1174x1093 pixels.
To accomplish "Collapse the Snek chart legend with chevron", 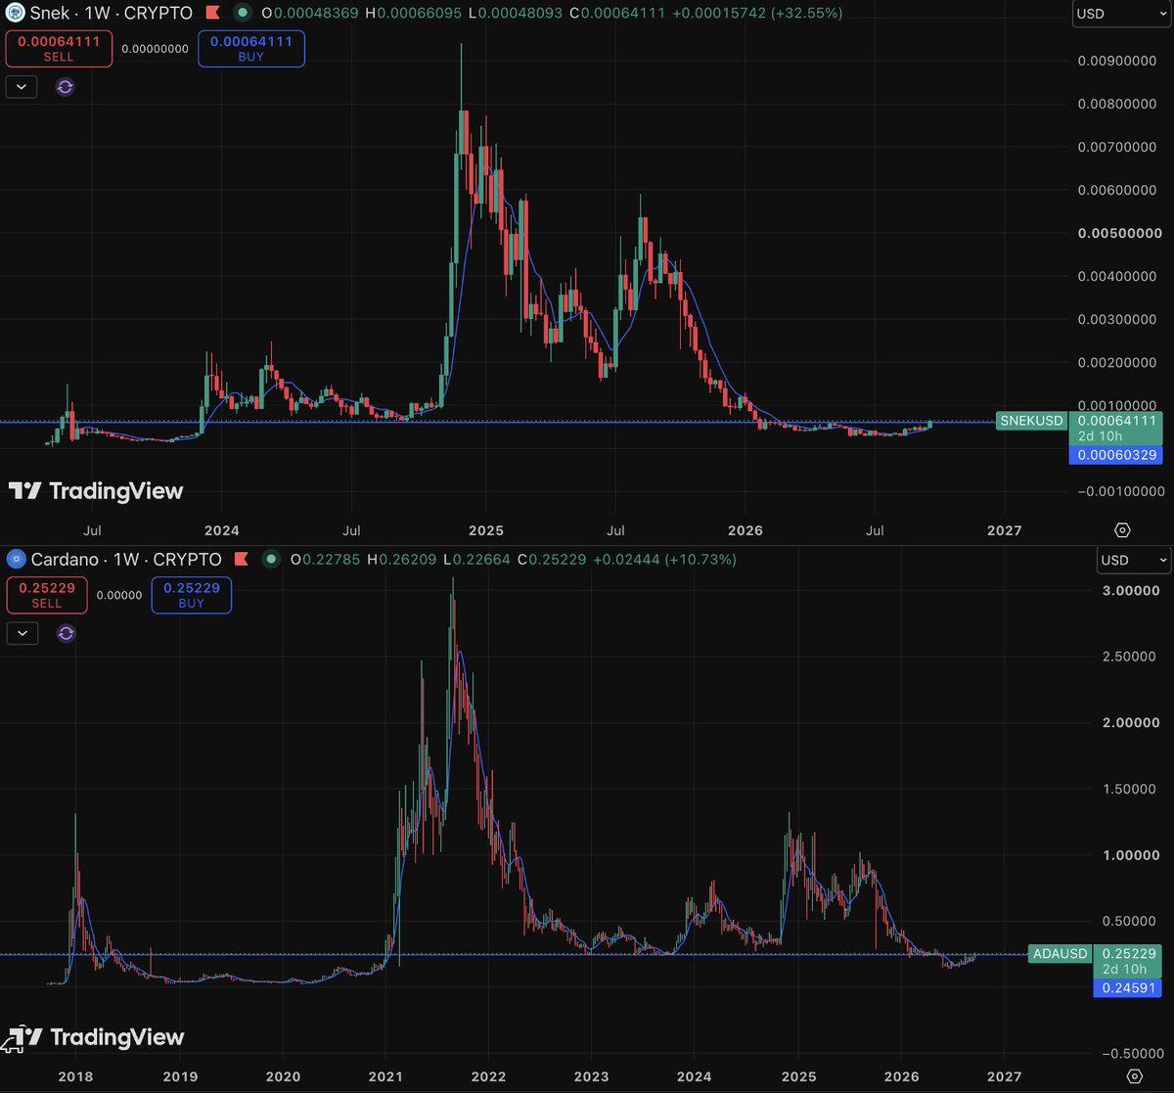I will (21, 86).
